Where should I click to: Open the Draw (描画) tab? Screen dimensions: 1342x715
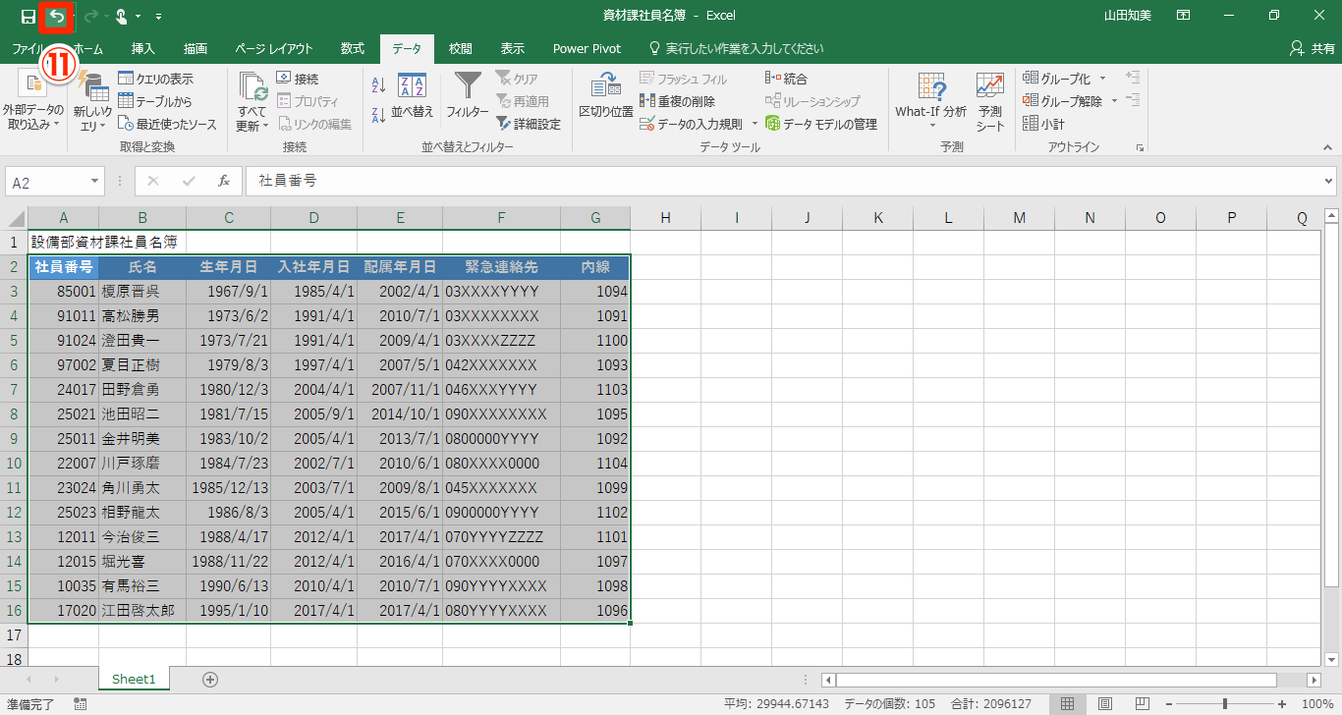pos(196,48)
